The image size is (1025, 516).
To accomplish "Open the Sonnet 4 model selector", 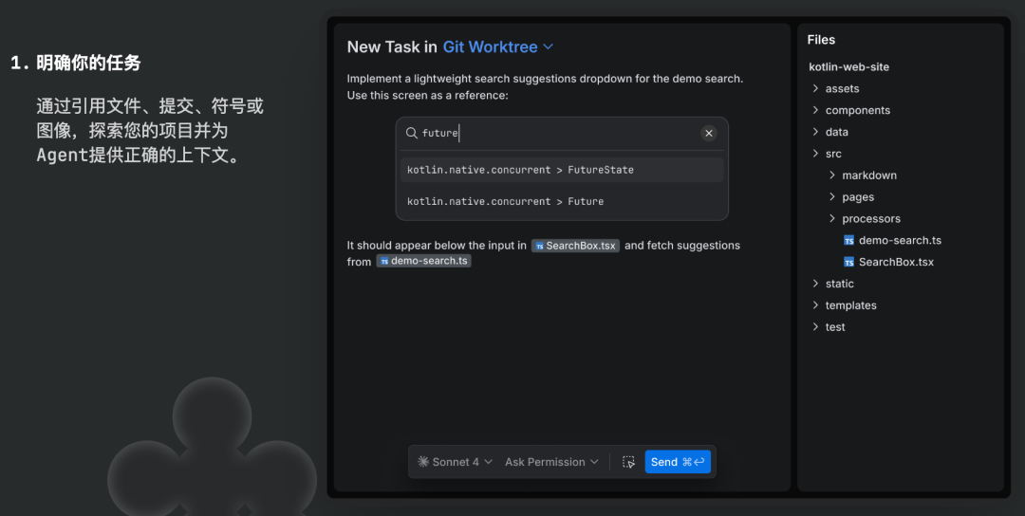I will [456, 462].
